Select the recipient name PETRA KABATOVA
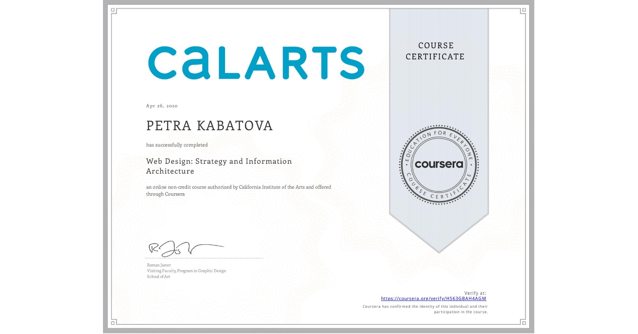 209,126
